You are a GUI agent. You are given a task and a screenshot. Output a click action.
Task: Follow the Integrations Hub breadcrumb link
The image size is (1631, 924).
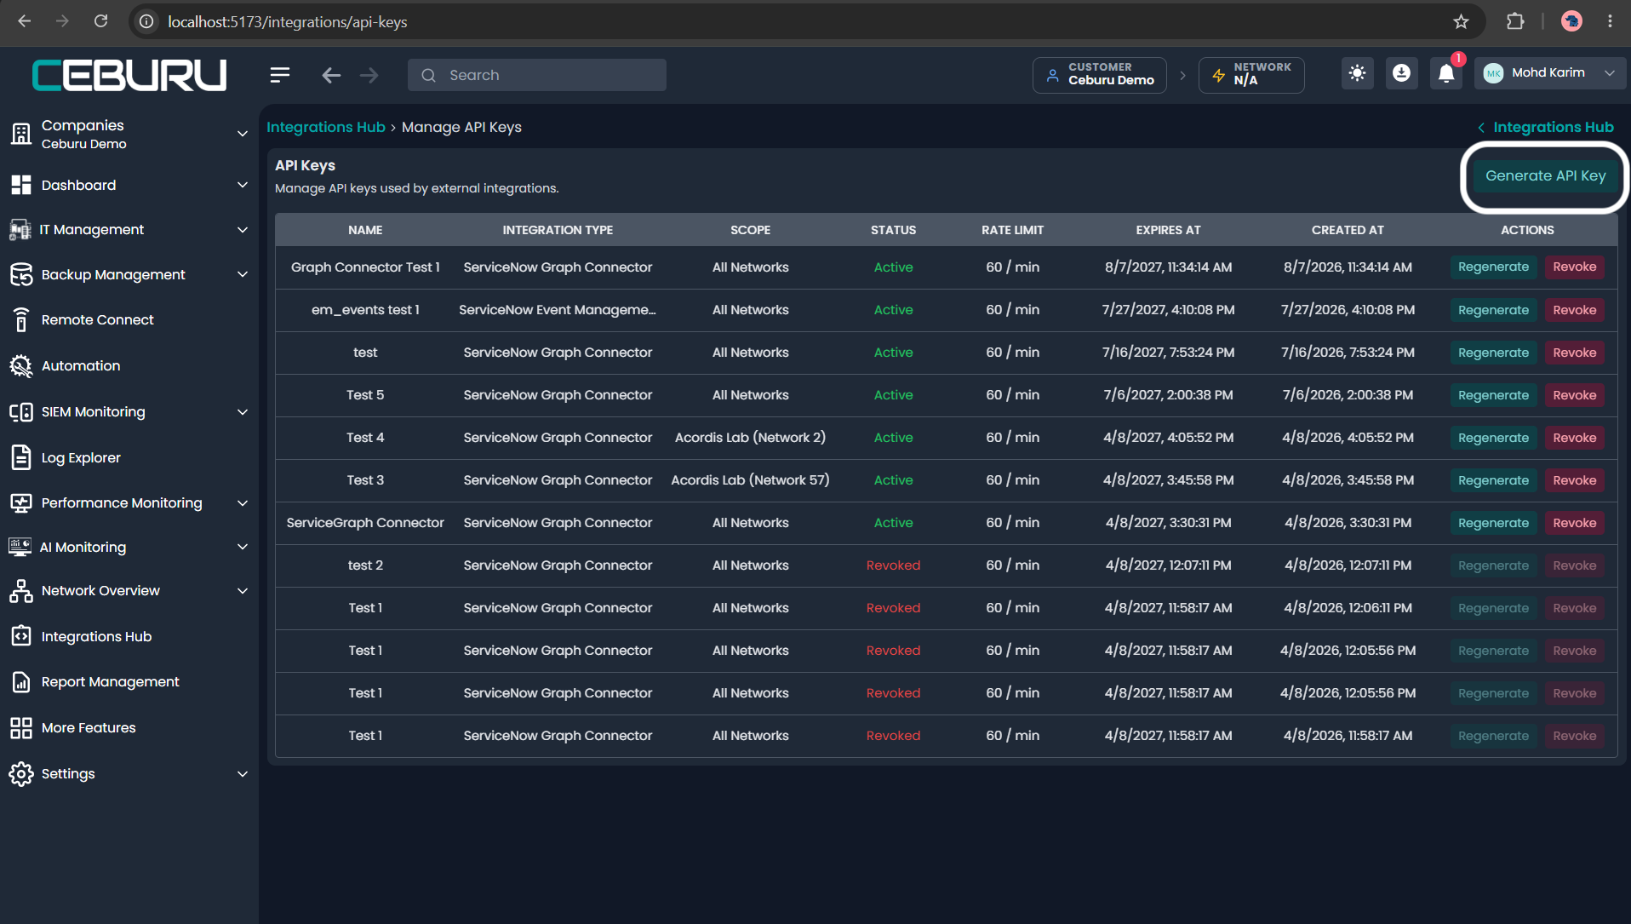click(x=326, y=127)
